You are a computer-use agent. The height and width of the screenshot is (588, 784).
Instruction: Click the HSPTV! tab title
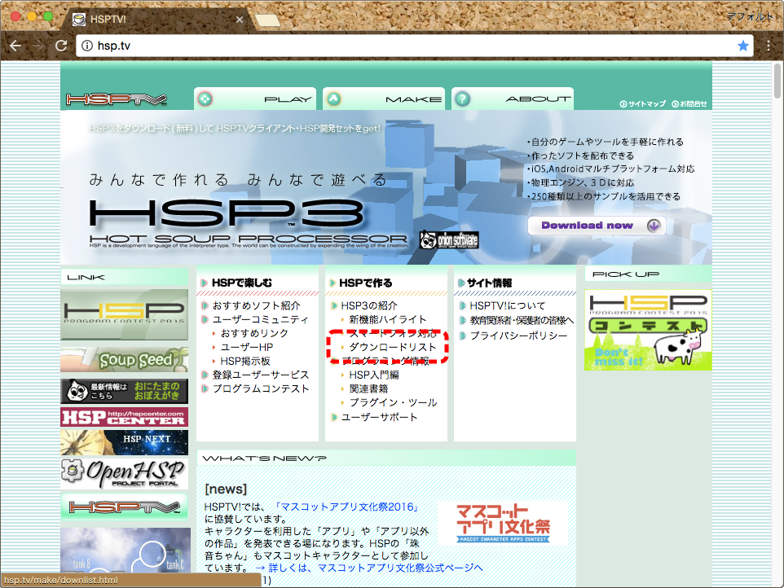click(x=108, y=20)
